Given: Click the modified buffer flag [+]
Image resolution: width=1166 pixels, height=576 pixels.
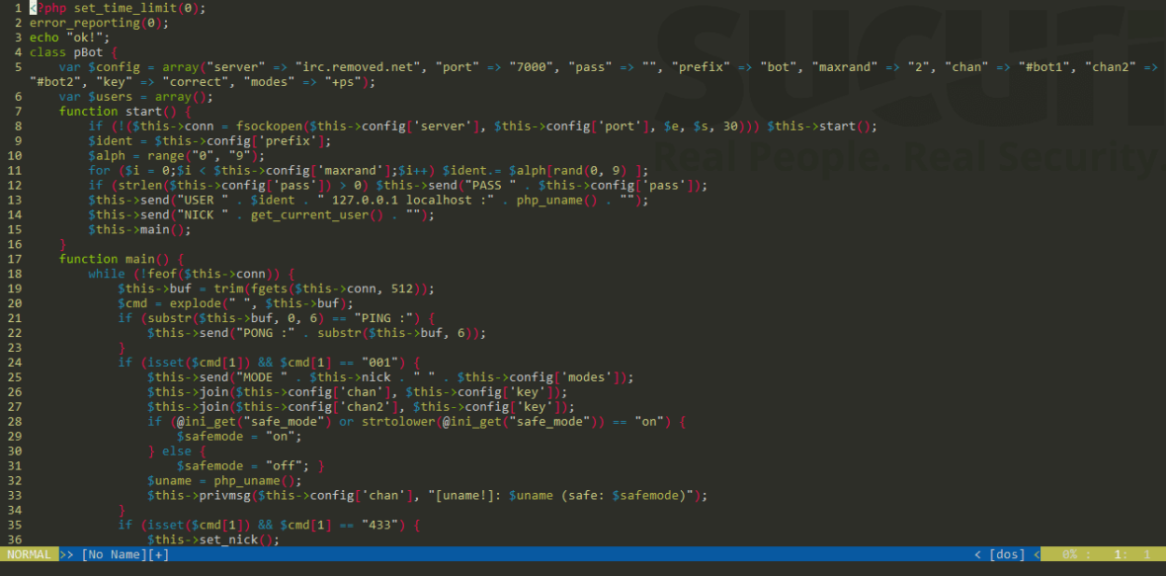Looking at the screenshot, I should (x=157, y=554).
